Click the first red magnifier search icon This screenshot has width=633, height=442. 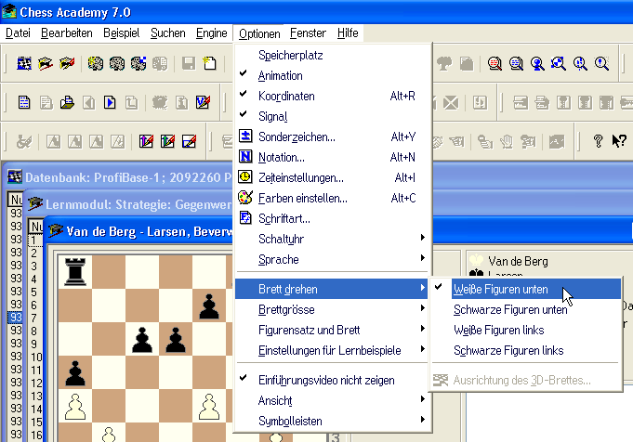(x=495, y=63)
